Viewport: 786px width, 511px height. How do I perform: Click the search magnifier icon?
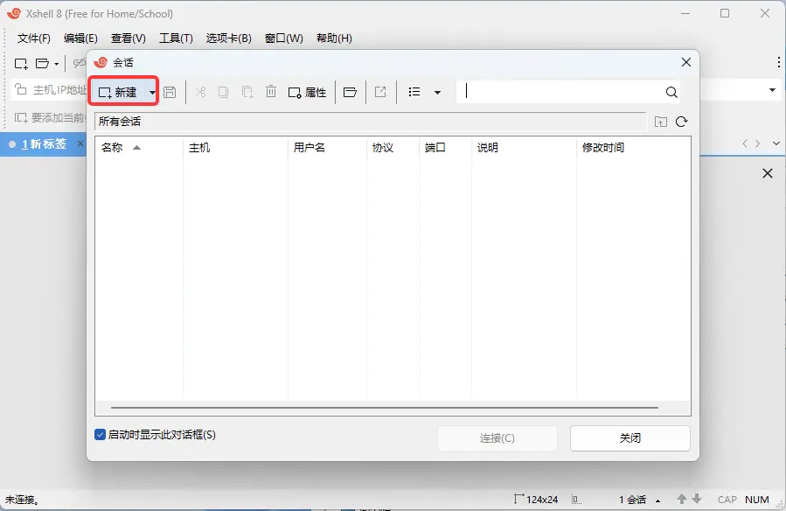pos(671,91)
